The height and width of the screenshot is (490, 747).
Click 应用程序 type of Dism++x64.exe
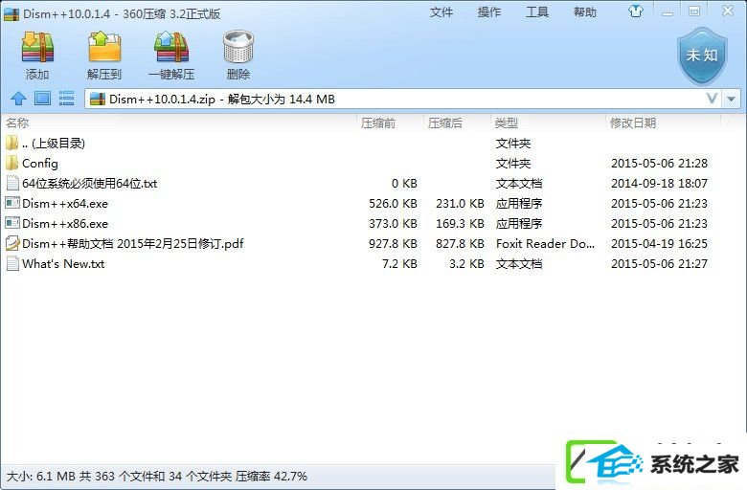pos(519,203)
